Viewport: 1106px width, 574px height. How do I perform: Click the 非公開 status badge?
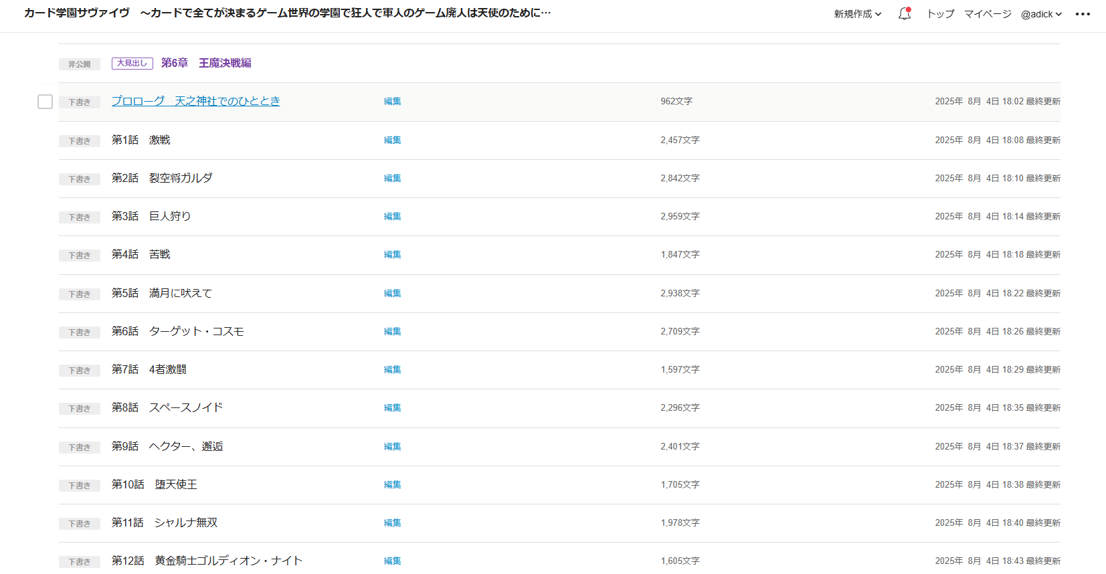click(x=79, y=64)
